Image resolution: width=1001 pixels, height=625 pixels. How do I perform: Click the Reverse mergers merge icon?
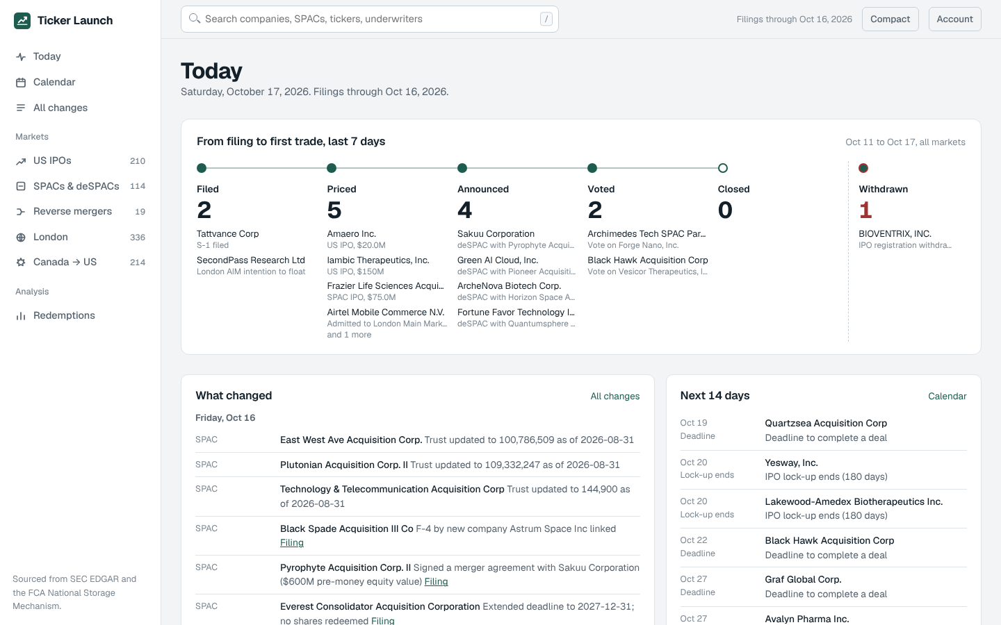[x=21, y=212]
